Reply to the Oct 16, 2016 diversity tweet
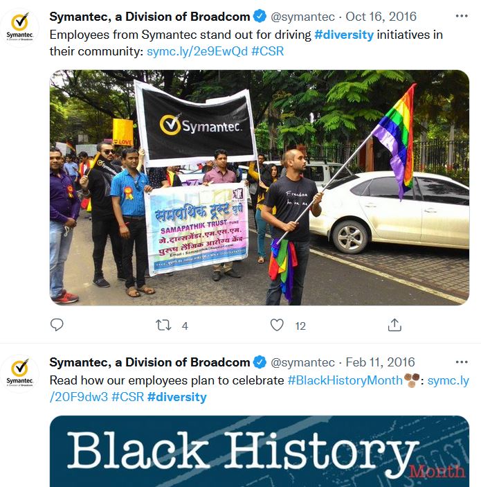Screen dimensions: 481x487 [x=57, y=325]
